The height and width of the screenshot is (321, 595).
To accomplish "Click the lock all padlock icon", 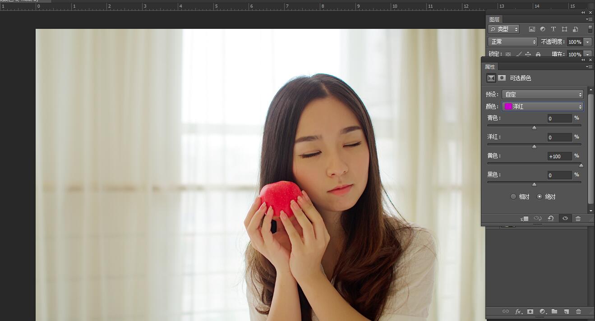I will point(538,54).
